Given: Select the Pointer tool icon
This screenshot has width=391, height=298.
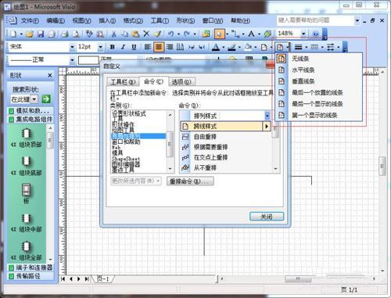Looking at the screenshot, I should point(219,34).
